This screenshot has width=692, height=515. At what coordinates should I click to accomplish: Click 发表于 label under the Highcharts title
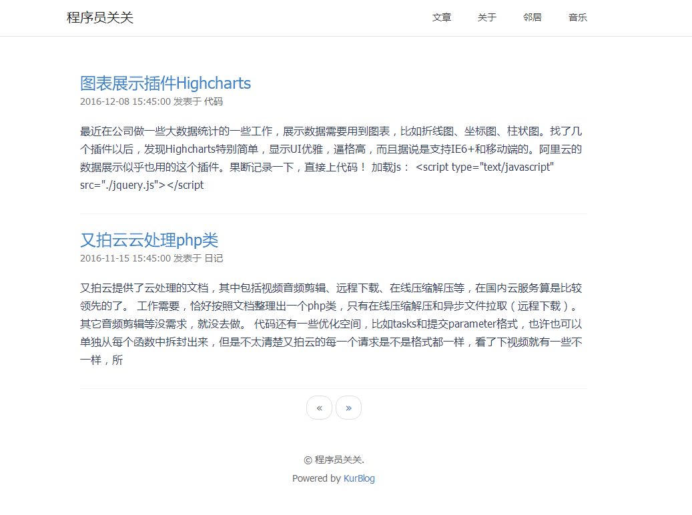pos(187,102)
